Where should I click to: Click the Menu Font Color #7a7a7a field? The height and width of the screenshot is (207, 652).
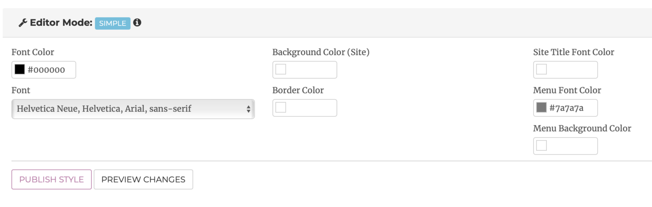tap(570, 108)
